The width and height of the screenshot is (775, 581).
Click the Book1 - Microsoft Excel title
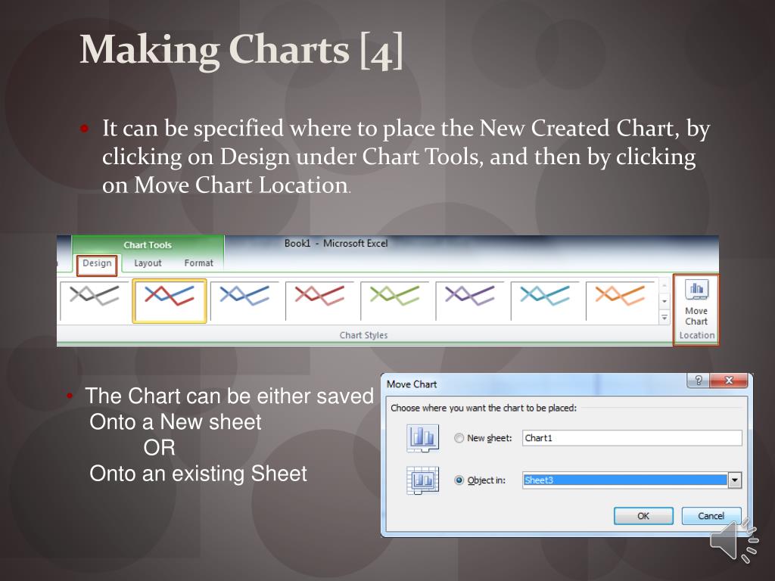336,244
